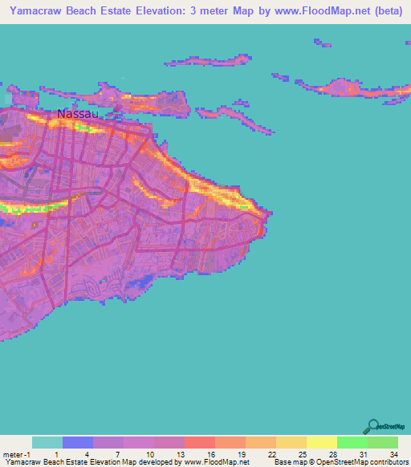Select the violet-pink 7 meter legend swatch
The width and height of the screenshot is (411, 467).
pos(139,443)
